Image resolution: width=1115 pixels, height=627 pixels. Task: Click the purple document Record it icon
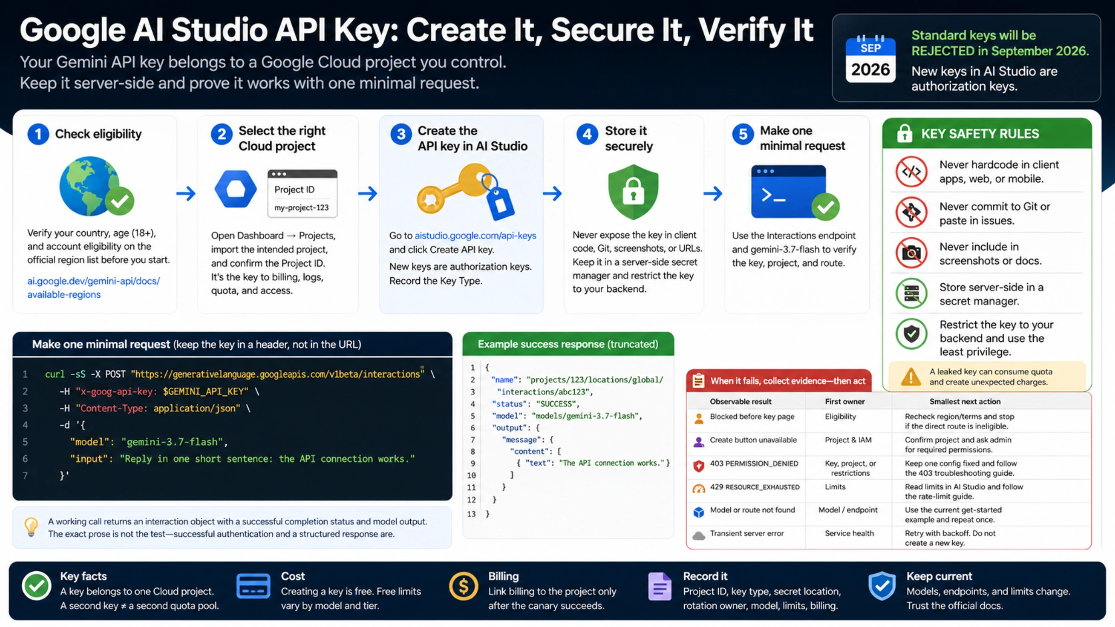660,586
